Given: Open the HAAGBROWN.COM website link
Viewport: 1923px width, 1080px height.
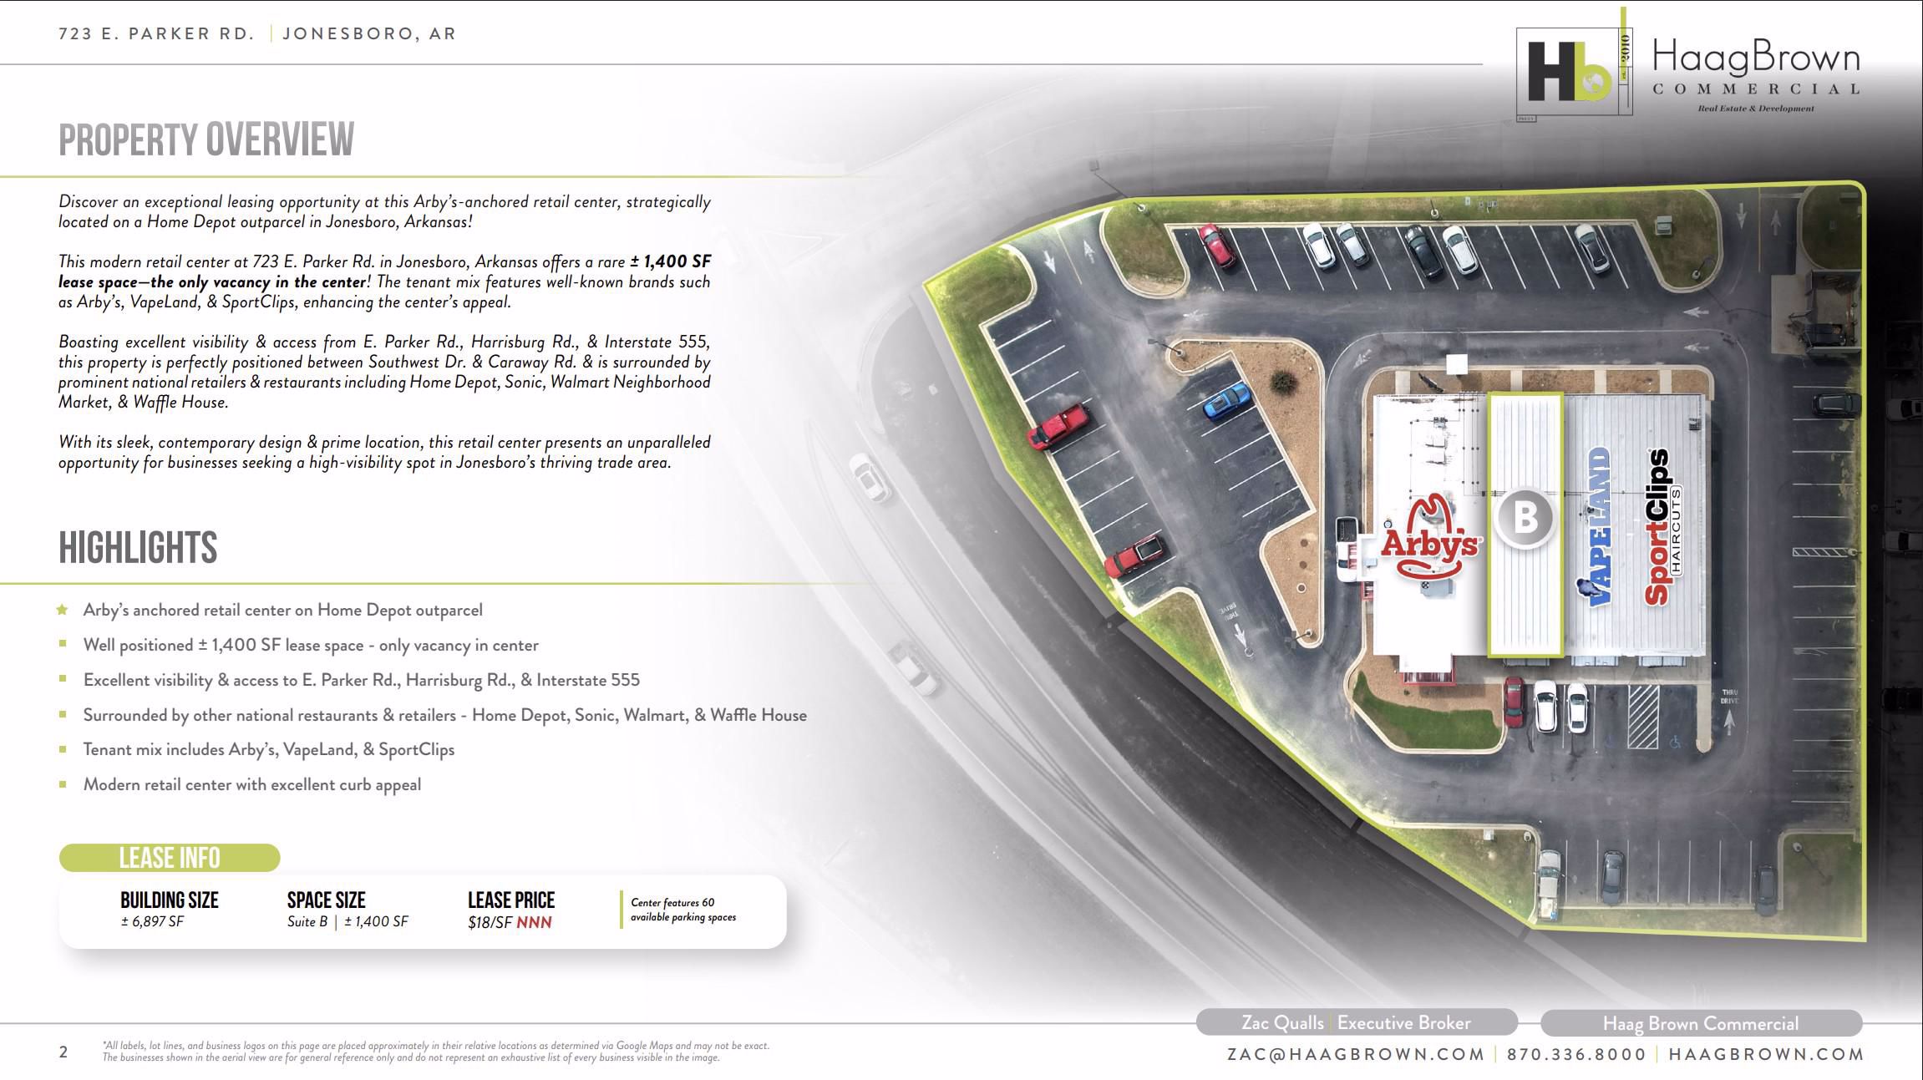Looking at the screenshot, I should click(x=1766, y=1054).
